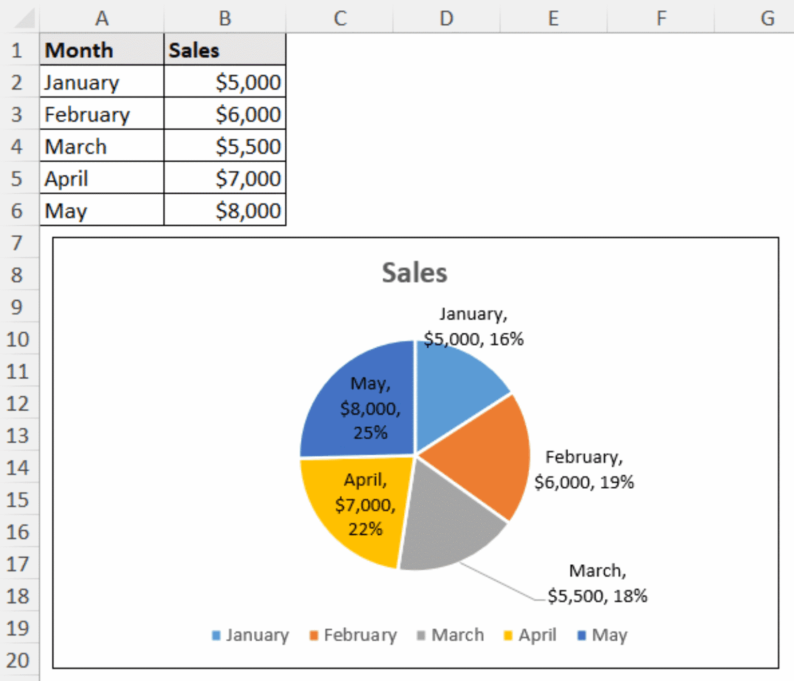Select row 6 header
The height and width of the screenshot is (681, 794).
(x=19, y=210)
